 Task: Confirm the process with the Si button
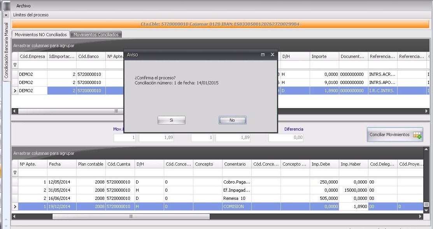click(171, 121)
